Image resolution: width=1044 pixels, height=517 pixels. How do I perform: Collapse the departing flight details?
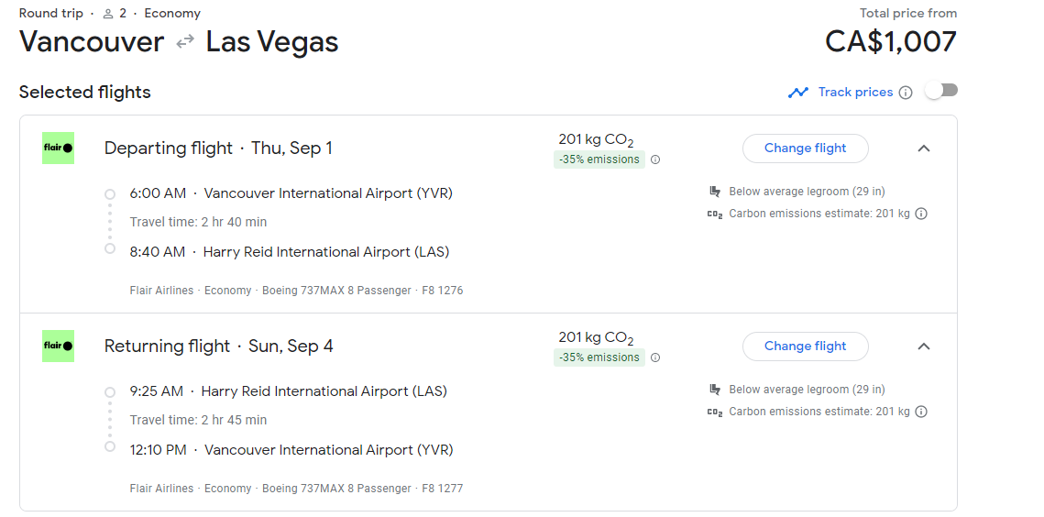(x=924, y=148)
